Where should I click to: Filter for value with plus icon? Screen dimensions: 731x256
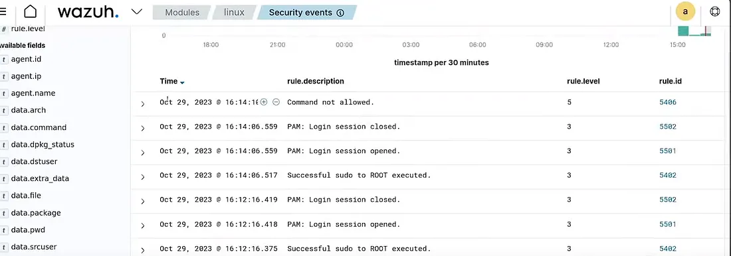(x=264, y=102)
